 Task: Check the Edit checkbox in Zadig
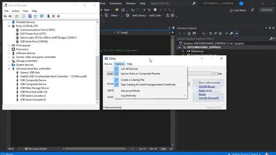[216, 74]
